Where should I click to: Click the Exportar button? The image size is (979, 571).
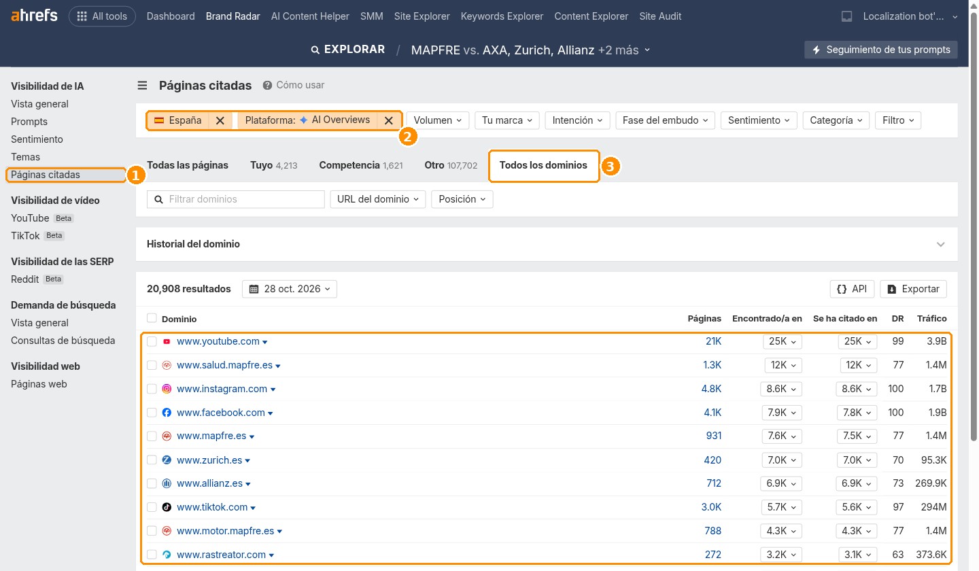click(x=913, y=289)
